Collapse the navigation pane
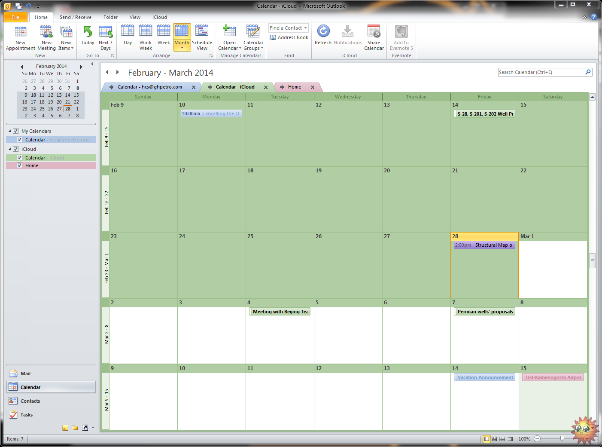 point(92,64)
